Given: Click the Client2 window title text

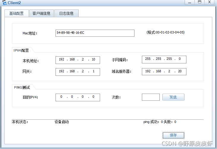Looking at the screenshot, I should [14, 3].
